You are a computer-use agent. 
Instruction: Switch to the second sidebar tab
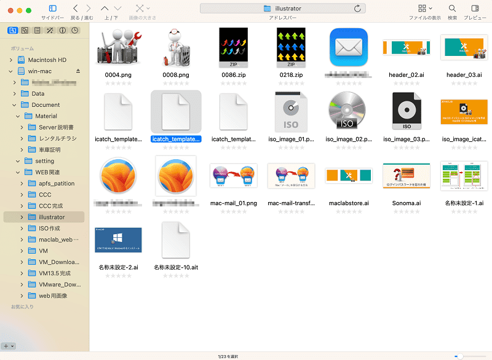coord(25,30)
